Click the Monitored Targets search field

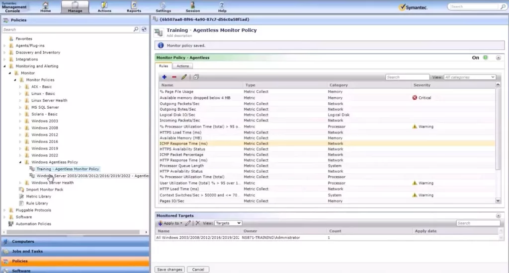(478, 223)
